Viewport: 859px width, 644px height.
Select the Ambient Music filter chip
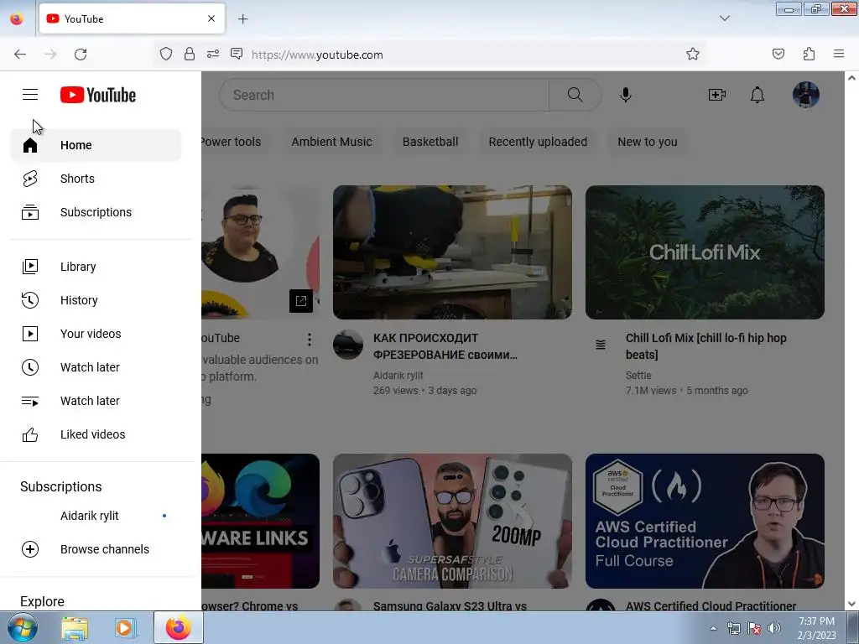pos(331,142)
